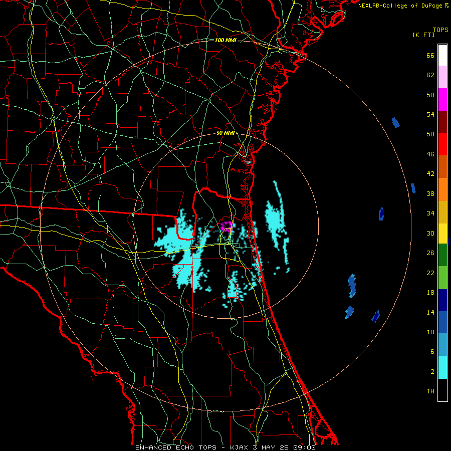Click the "50 NMI" range ring label
This screenshot has width=451, height=451.
click(x=225, y=133)
